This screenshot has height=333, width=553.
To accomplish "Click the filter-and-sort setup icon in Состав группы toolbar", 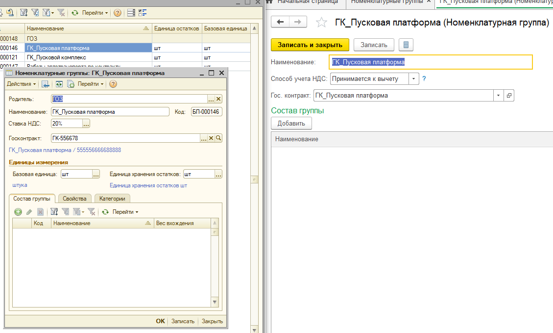I will coord(54,212).
